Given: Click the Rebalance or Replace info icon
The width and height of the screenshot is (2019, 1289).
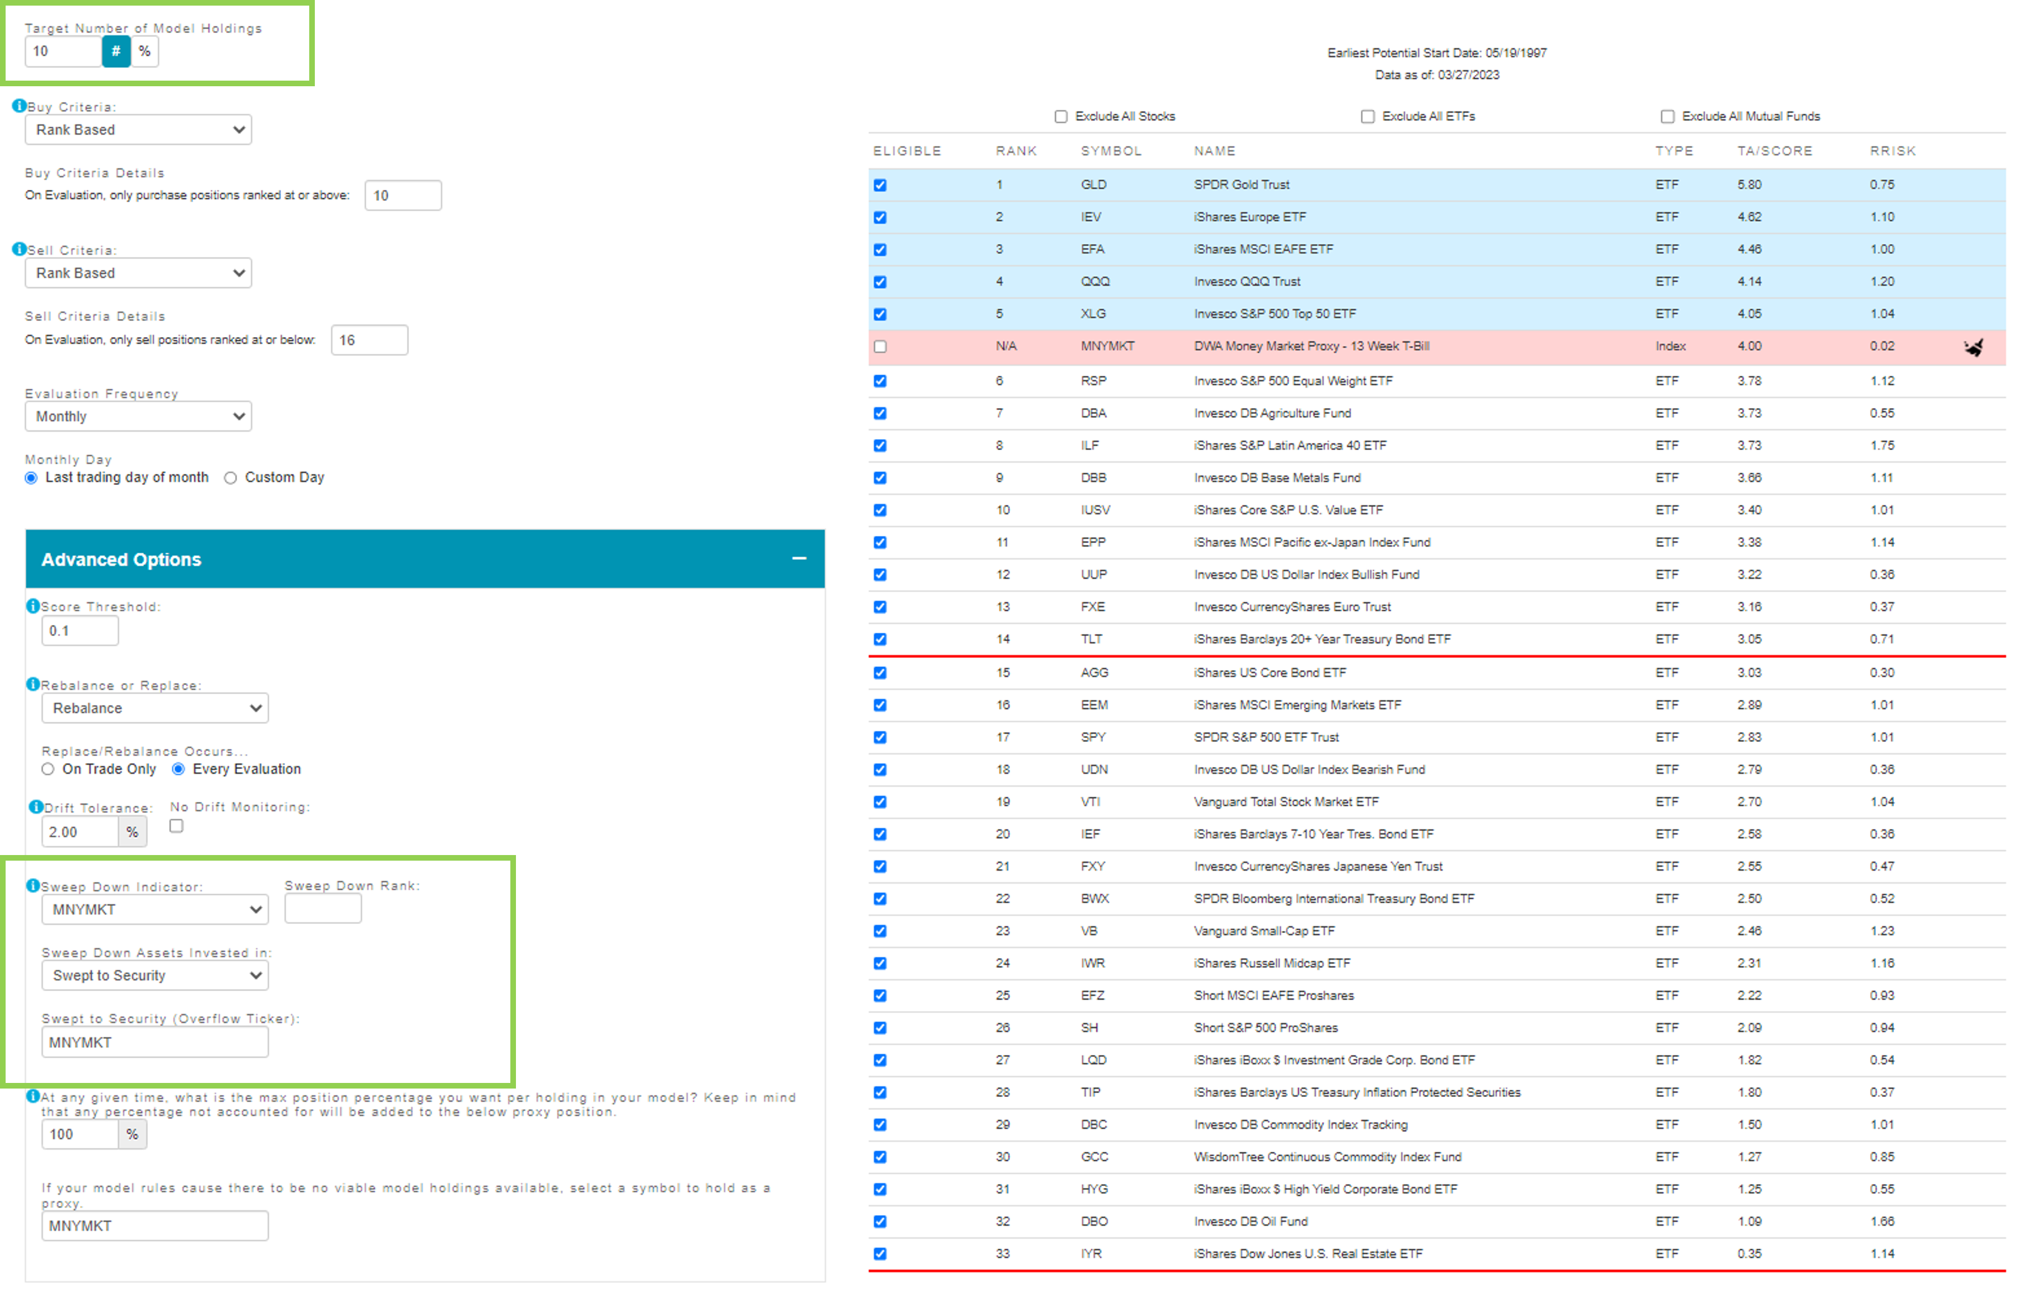Looking at the screenshot, I should pos(32,685).
